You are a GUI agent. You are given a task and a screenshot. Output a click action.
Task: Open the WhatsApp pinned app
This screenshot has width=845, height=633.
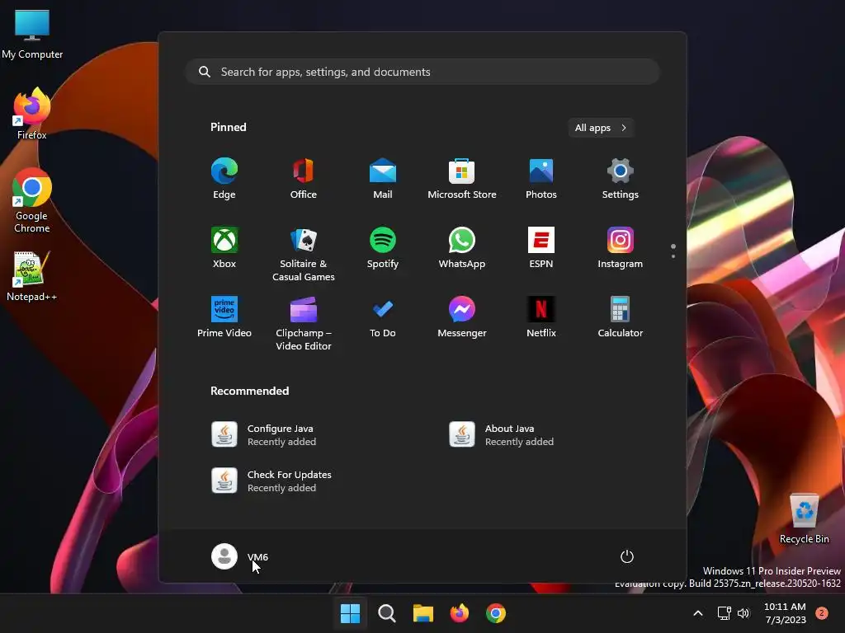pyautogui.click(x=462, y=247)
